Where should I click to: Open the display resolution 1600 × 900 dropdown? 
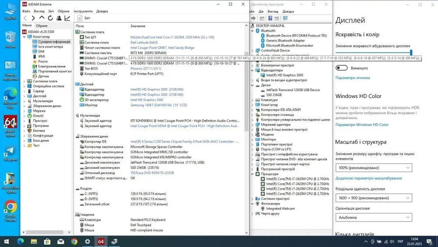(x=374, y=198)
